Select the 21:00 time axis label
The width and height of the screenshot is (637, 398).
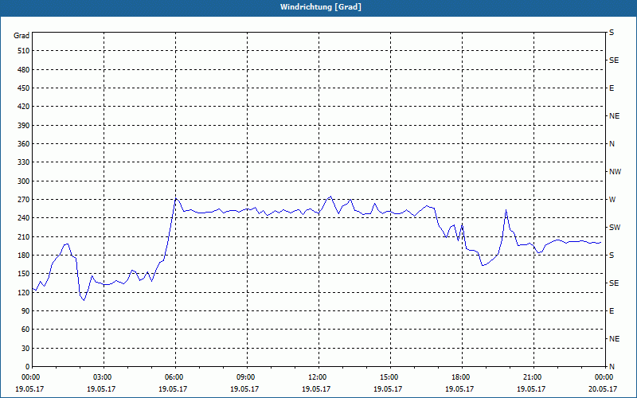533,377
